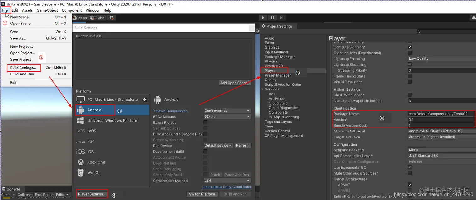476x200 pixels.
Task: Toggle the Center pivot handle button
Action: point(80,18)
